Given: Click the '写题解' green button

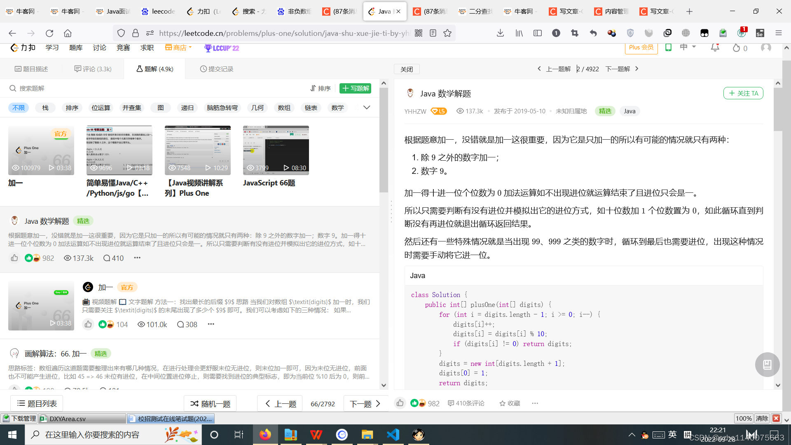Looking at the screenshot, I should pos(355,88).
